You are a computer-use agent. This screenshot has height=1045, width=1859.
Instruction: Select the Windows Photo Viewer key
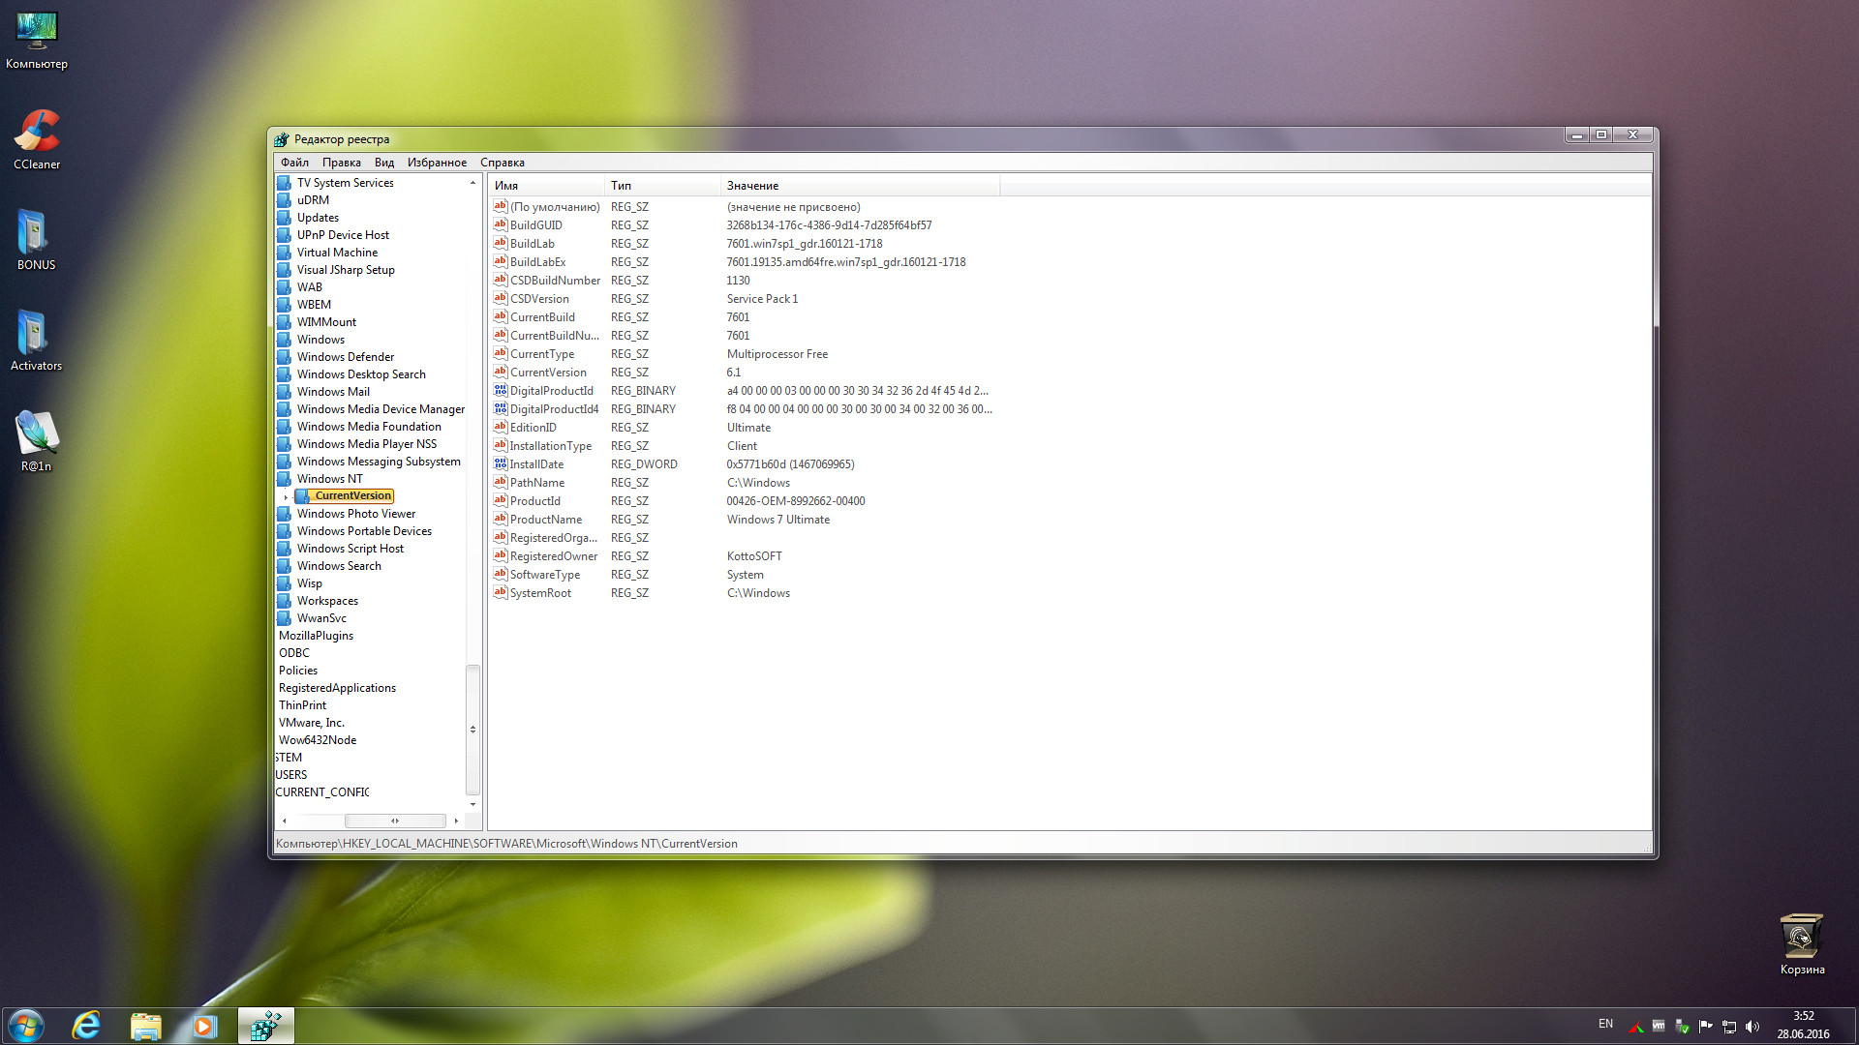[356, 514]
